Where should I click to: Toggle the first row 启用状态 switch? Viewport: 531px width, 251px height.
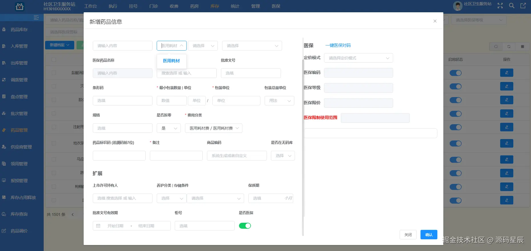tap(456, 73)
